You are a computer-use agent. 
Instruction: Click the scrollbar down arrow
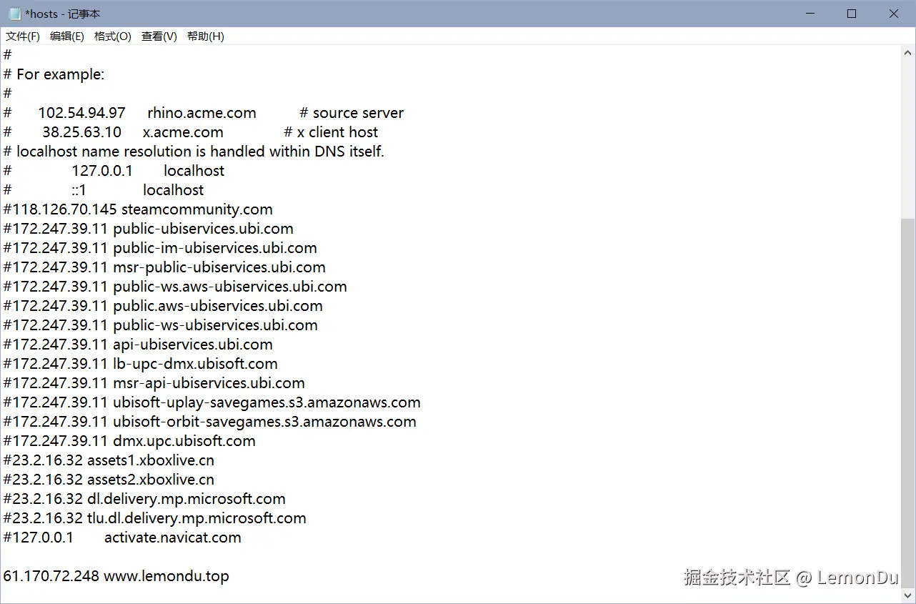[908, 595]
